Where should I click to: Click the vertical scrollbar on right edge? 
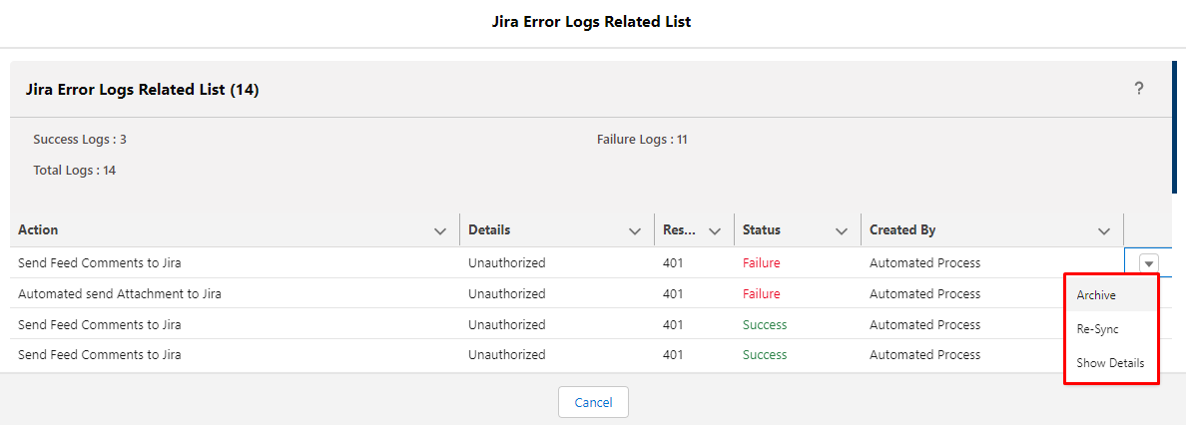coord(1174,128)
